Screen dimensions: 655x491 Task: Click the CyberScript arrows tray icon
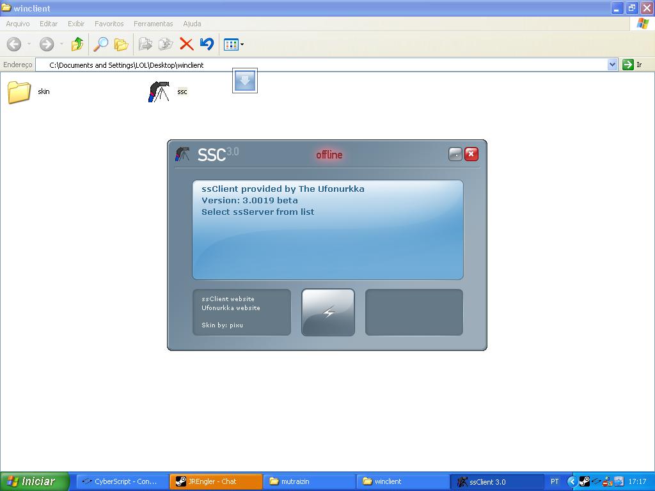pos(596,481)
